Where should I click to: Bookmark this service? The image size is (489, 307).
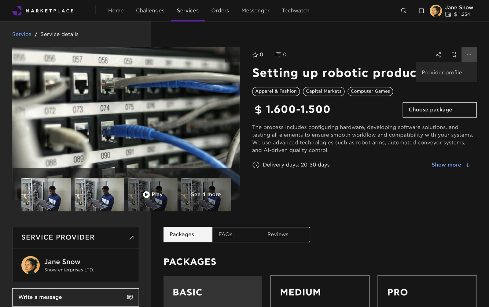(x=454, y=55)
